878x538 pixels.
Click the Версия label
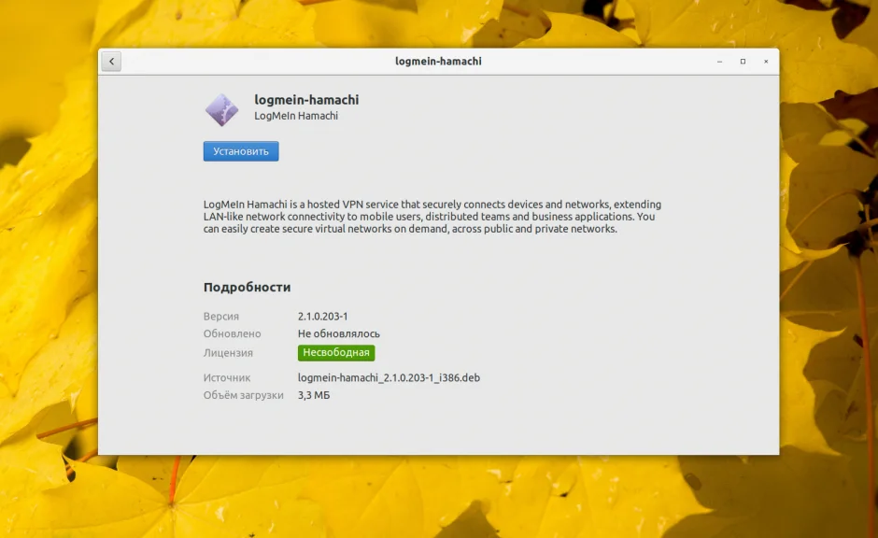[x=221, y=317]
